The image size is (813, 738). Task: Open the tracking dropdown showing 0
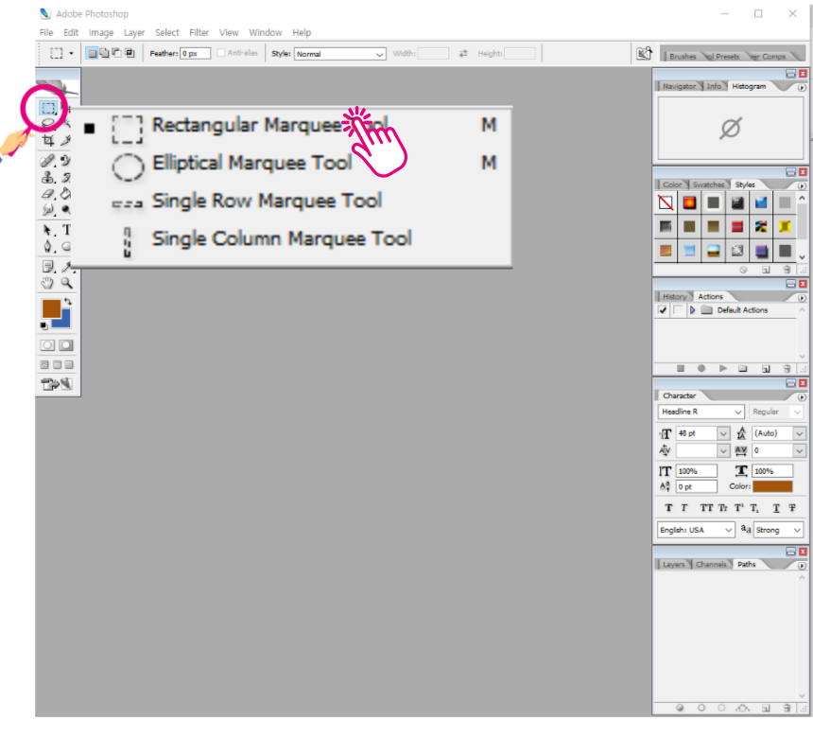pyautogui.click(x=799, y=450)
